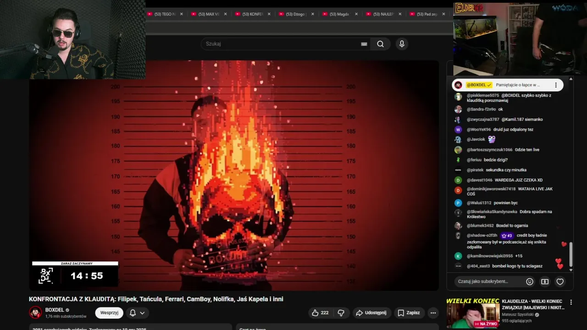Screen dimensions: 587x330
Task: Click the '1,76 mln subskrybentów' text
Action: (66, 317)
